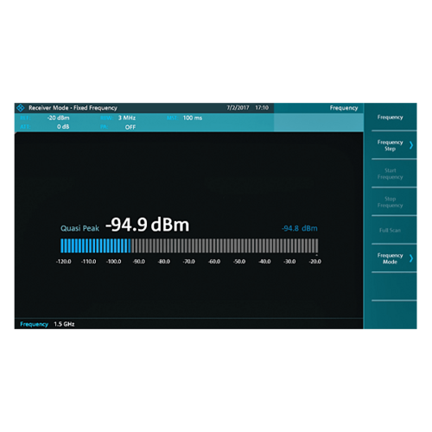Select the Start Frequency softkey
The image size is (432, 432).
[390, 174]
